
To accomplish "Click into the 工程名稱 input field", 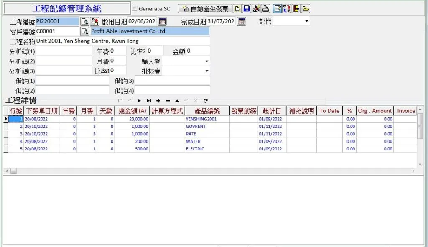I will tap(122, 41).
